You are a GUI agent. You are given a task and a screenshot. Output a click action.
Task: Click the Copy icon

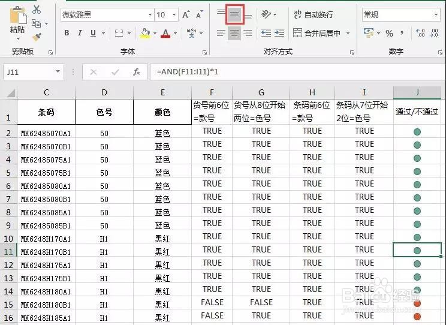[36, 23]
